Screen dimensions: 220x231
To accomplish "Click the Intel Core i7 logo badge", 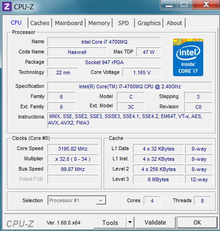I will (x=188, y=57).
